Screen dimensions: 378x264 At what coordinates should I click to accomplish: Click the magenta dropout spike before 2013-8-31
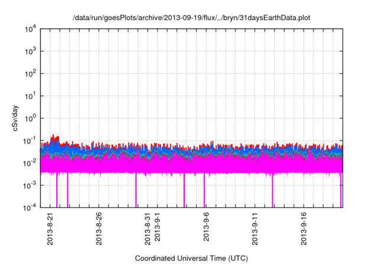[x=136, y=190]
